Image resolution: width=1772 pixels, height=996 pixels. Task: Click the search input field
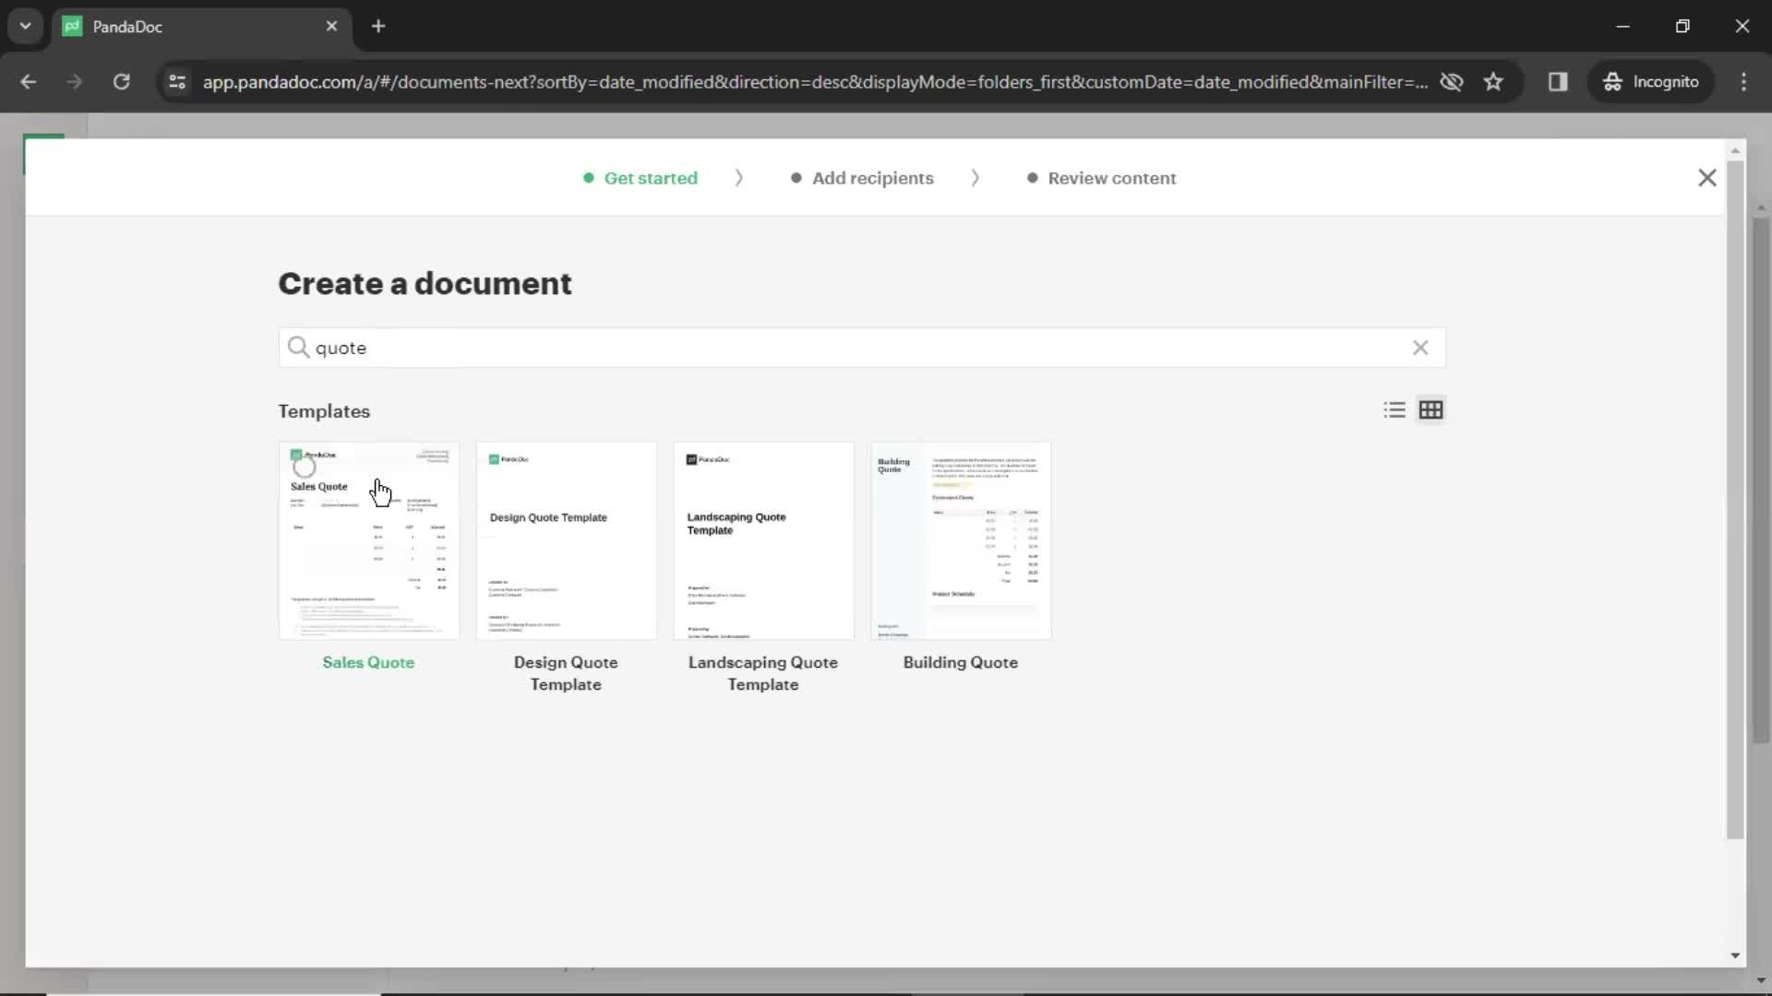pos(860,348)
